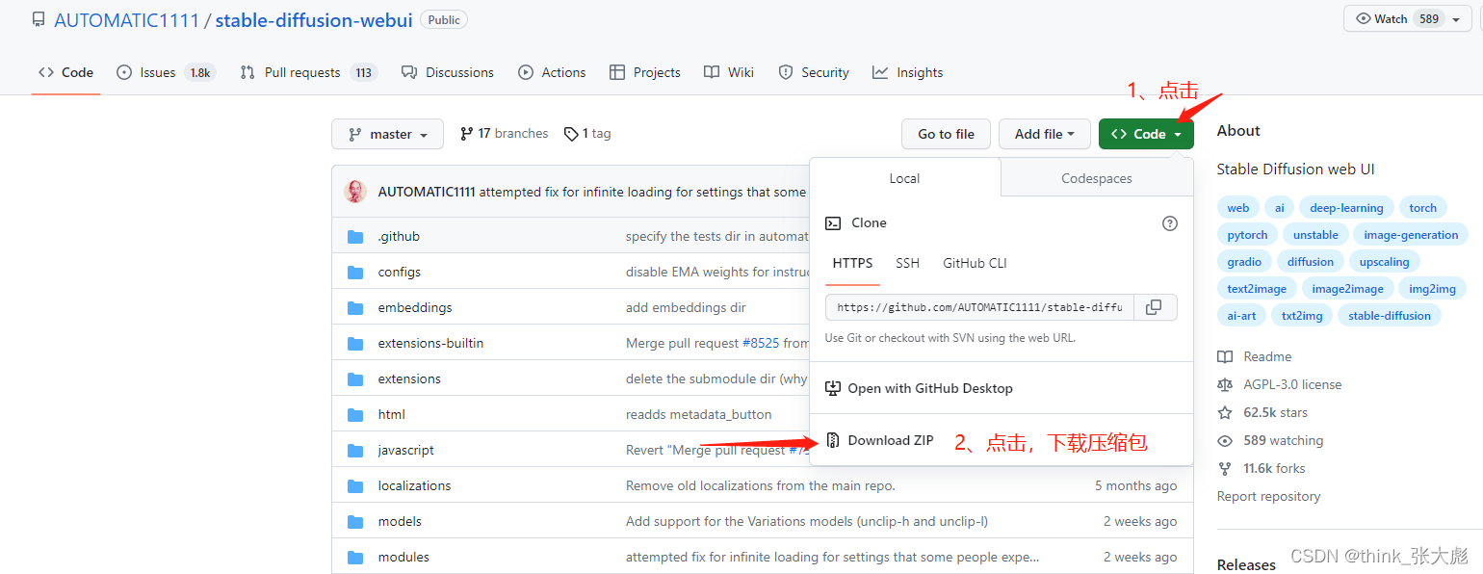
Task: Click the stable-diffusion topic tag
Action: coord(1389,316)
